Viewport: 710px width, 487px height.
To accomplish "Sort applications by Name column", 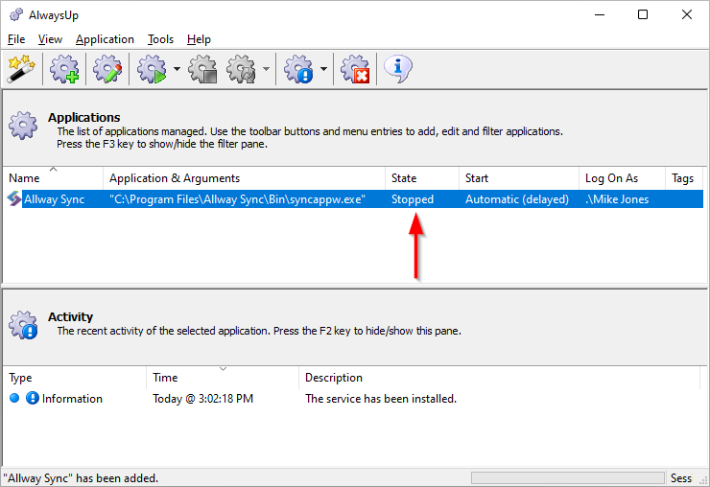I will (54, 178).
